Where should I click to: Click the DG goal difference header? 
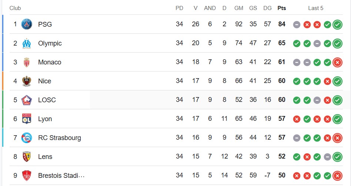(x=267, y=8)
